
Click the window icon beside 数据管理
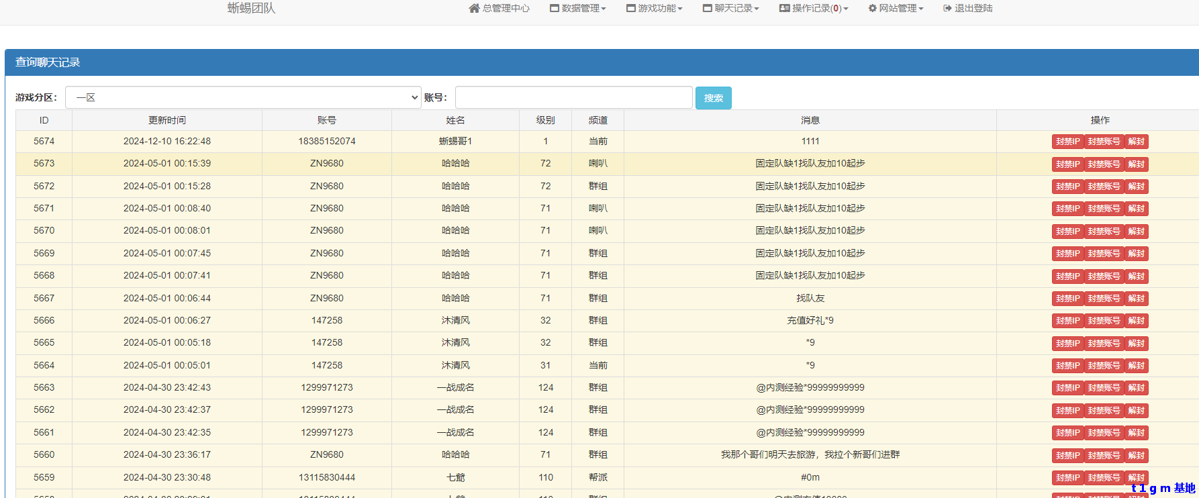tap(555, 9)
